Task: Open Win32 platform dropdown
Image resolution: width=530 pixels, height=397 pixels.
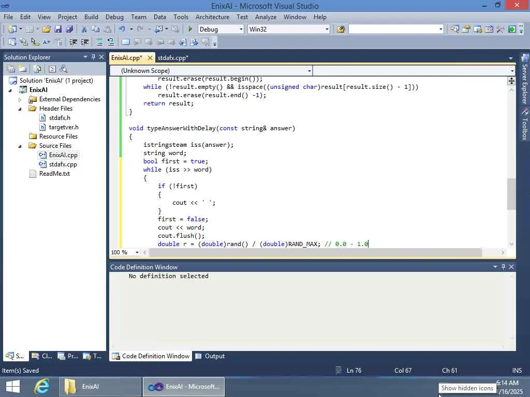Action: click(x=327, y=29)
